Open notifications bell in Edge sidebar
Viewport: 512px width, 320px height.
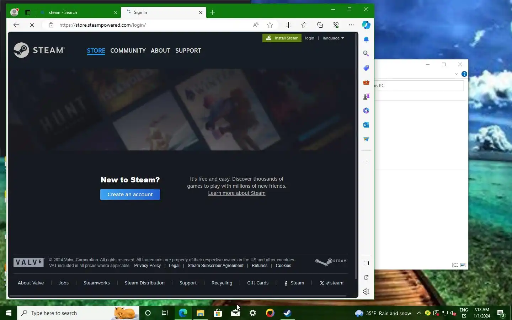[x=366, y=39]
